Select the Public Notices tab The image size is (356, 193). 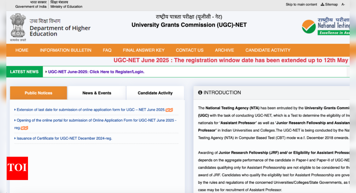click(x=38, y=93)
